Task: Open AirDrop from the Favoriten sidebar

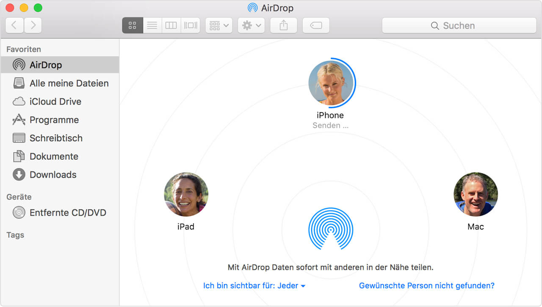Action: [x=47, y=65]
